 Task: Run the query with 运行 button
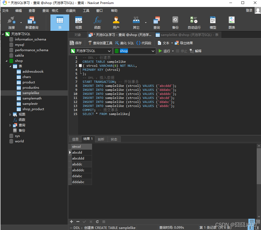pos(164,51)
